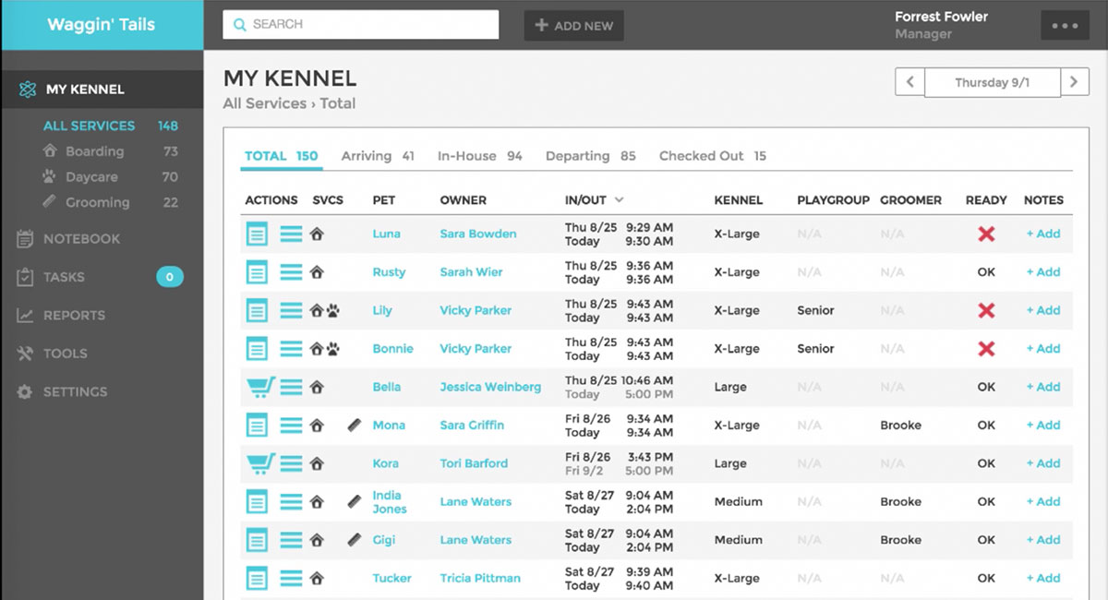This screenshot has height=600, width=1108.
Task: Sort by the IN/OUT column dropdown arrow
Action: 620,200
